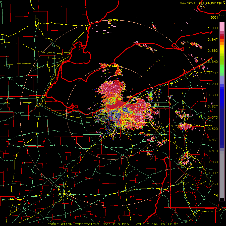The image size is (226, 226).
Task: Select the 0.680 legend value
Action: click(x=213, y=95)
